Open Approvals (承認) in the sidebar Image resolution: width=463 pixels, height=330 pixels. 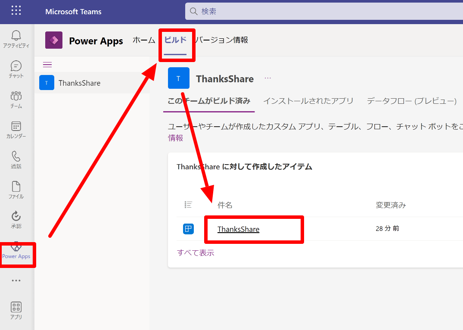(x=16, y=220)
